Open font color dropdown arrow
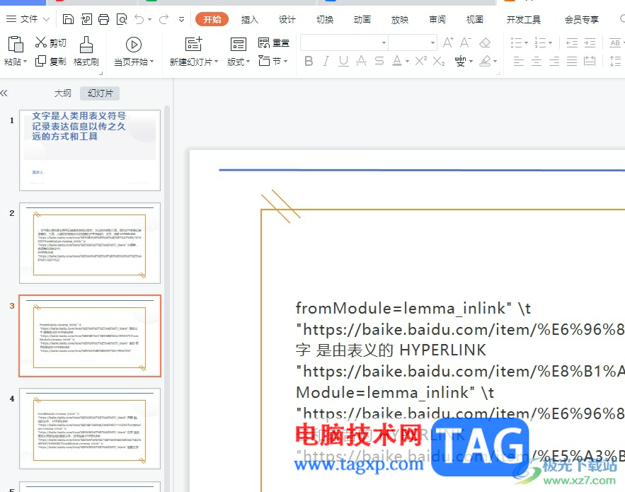This screenshot has width=625, height=492. click(407, 62)
